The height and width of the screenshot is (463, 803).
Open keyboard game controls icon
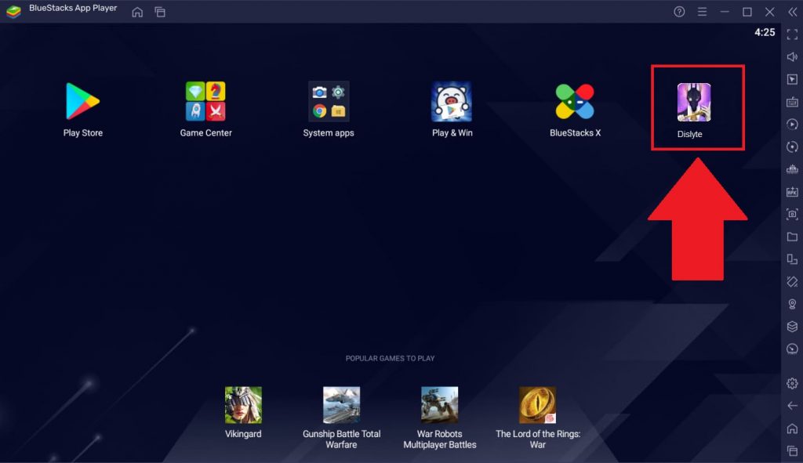click(x=792, y=102)
